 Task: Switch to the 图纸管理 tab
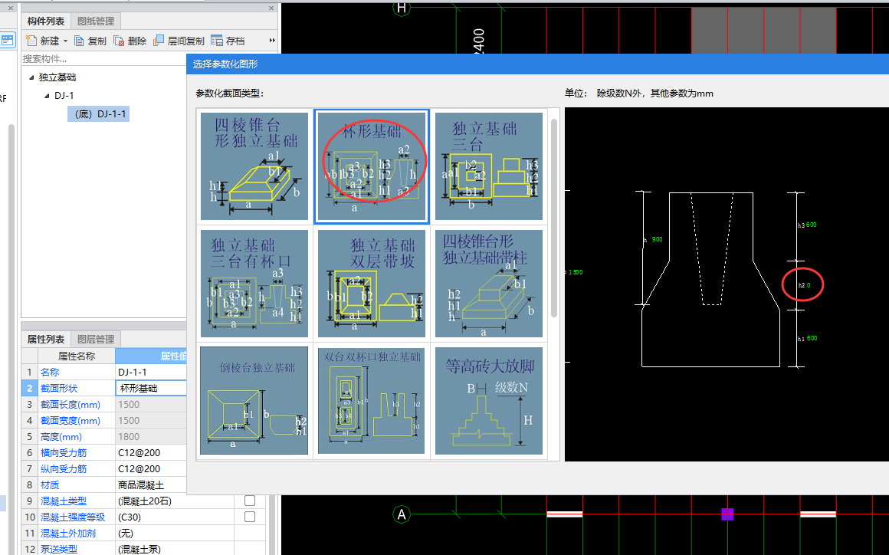coord(96,21)
